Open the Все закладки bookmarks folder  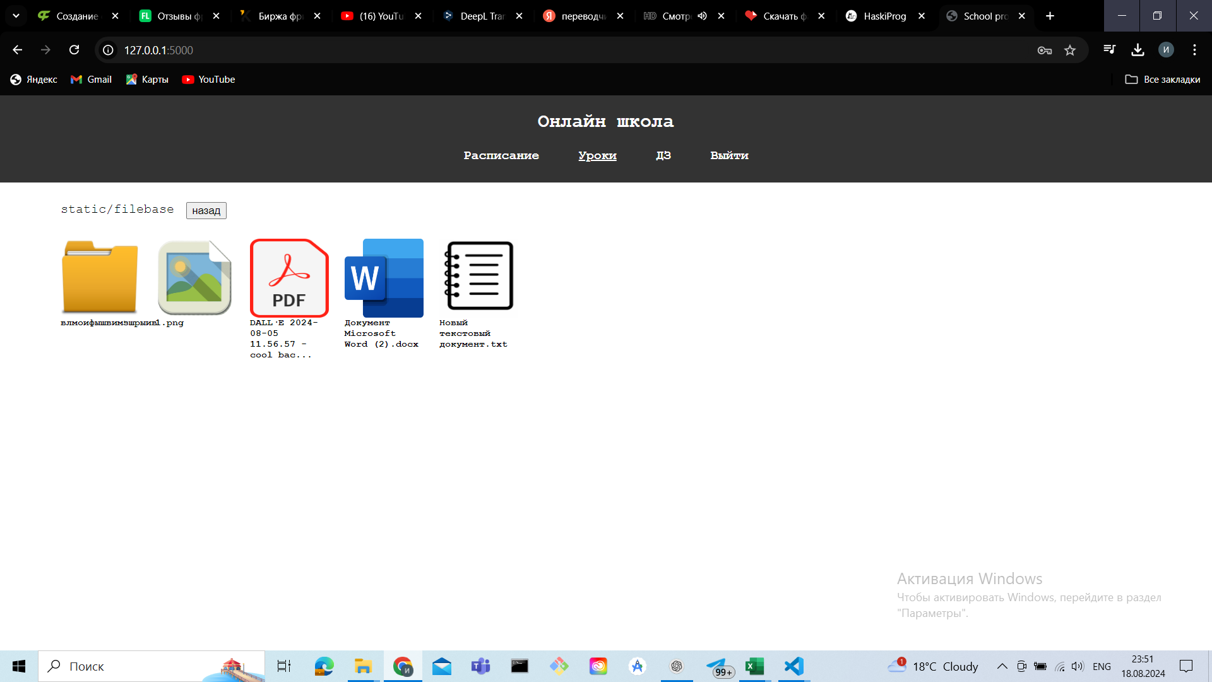pos(1163,80)
